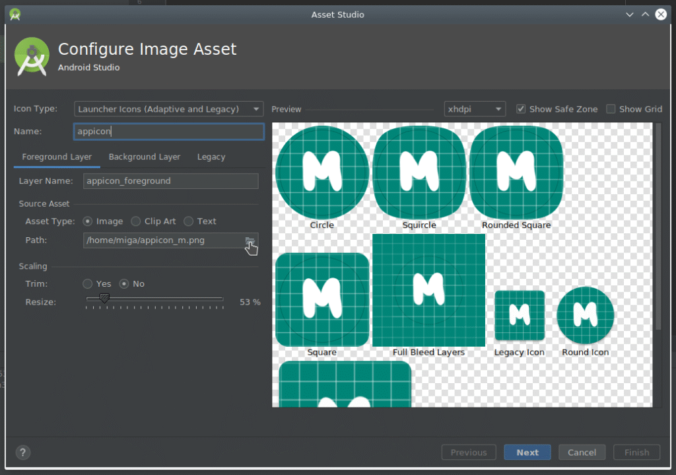
Task: Open the Icon Type dropdown
Action: 168,109
